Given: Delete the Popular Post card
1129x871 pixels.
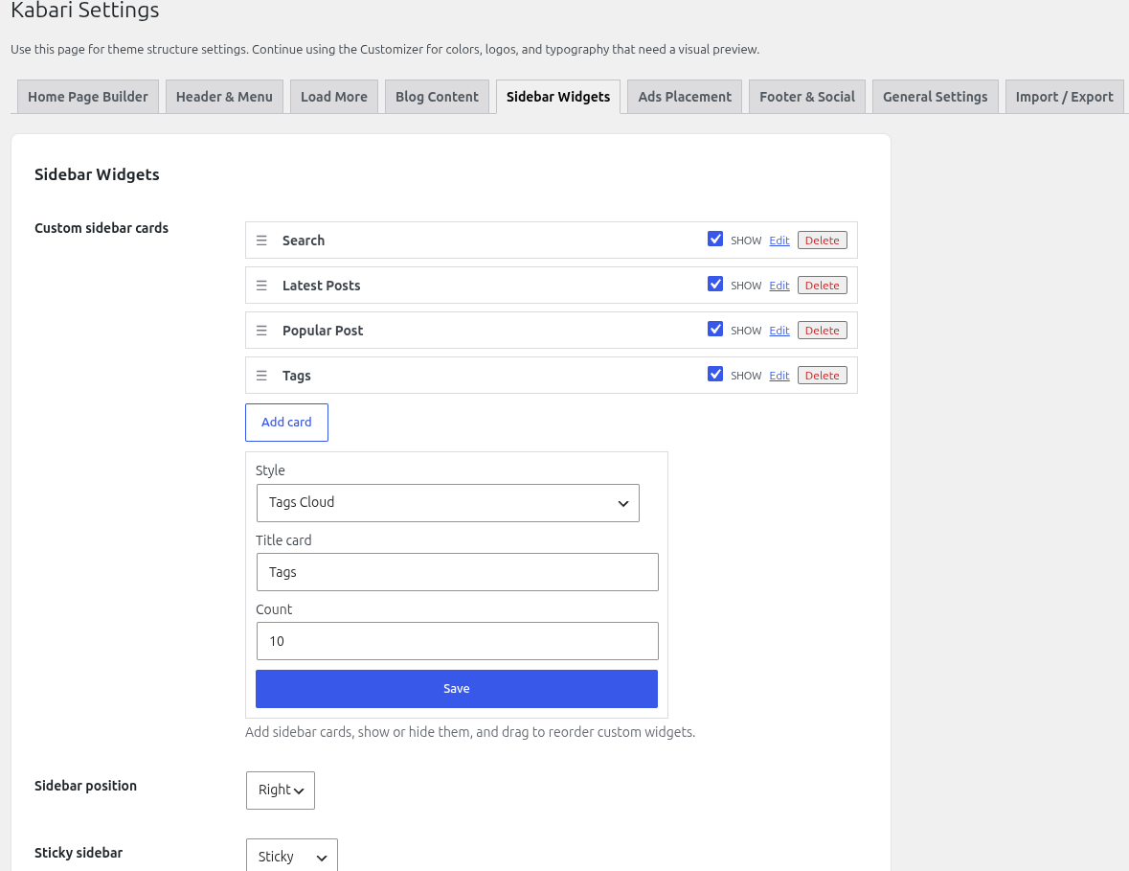Looking at the screenshot, I should pyautogui.click(x=823, y=331).
